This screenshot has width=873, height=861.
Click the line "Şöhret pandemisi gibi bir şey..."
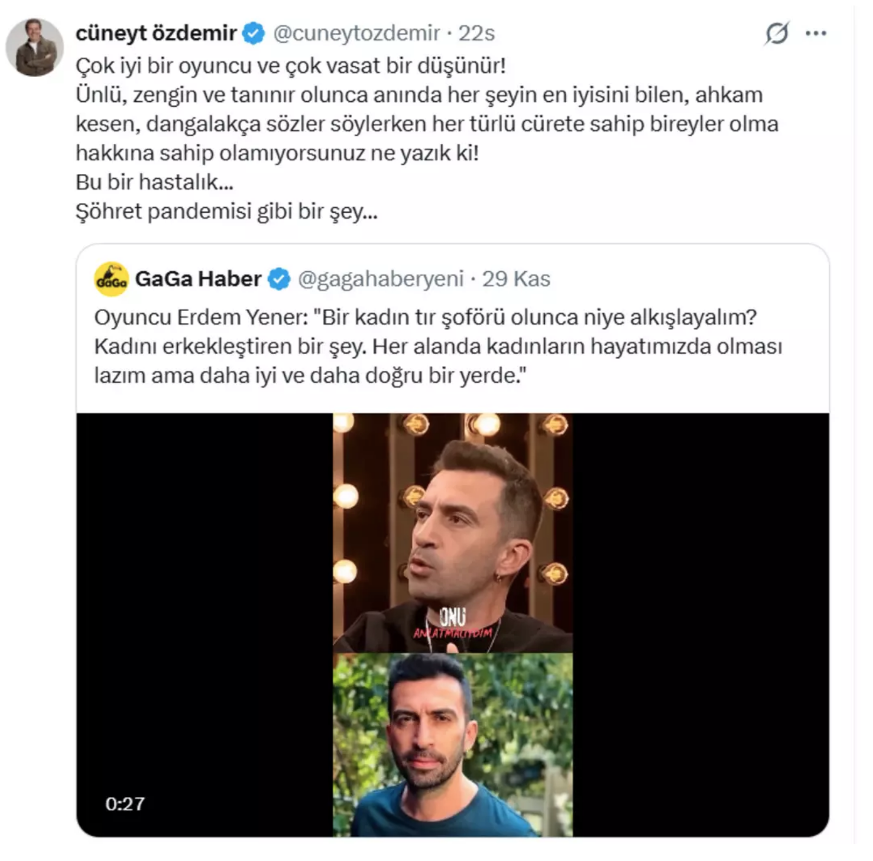pos(226,212)
